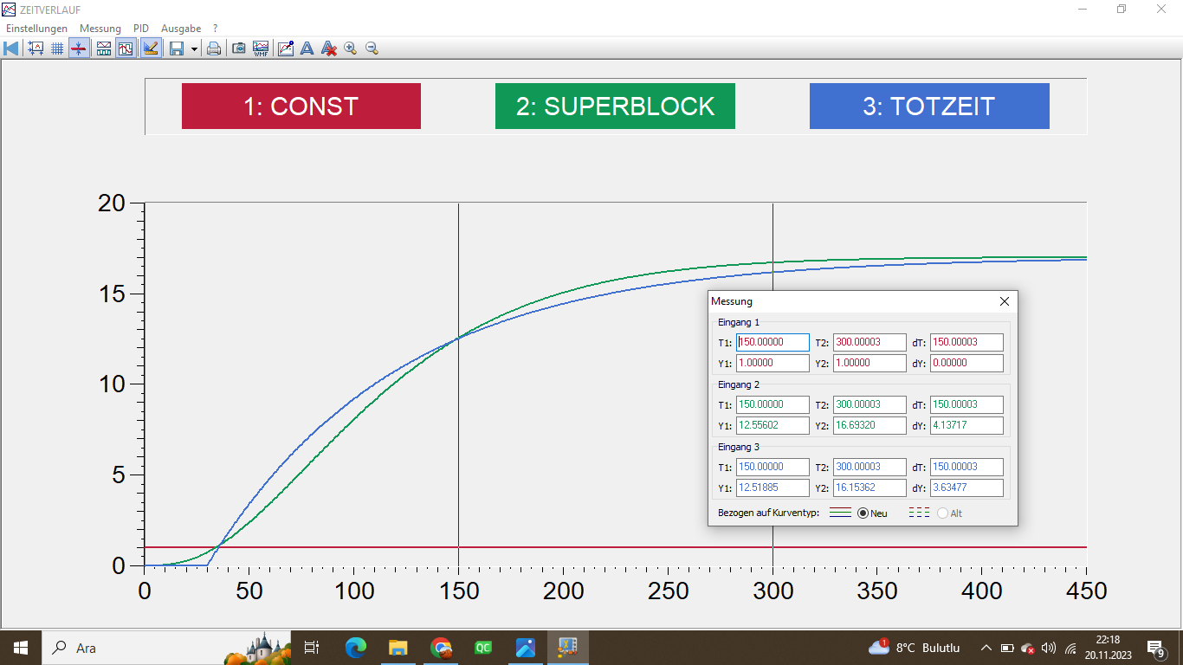
Task: Open the save format dropdown arrow
Action: (192, 48)
